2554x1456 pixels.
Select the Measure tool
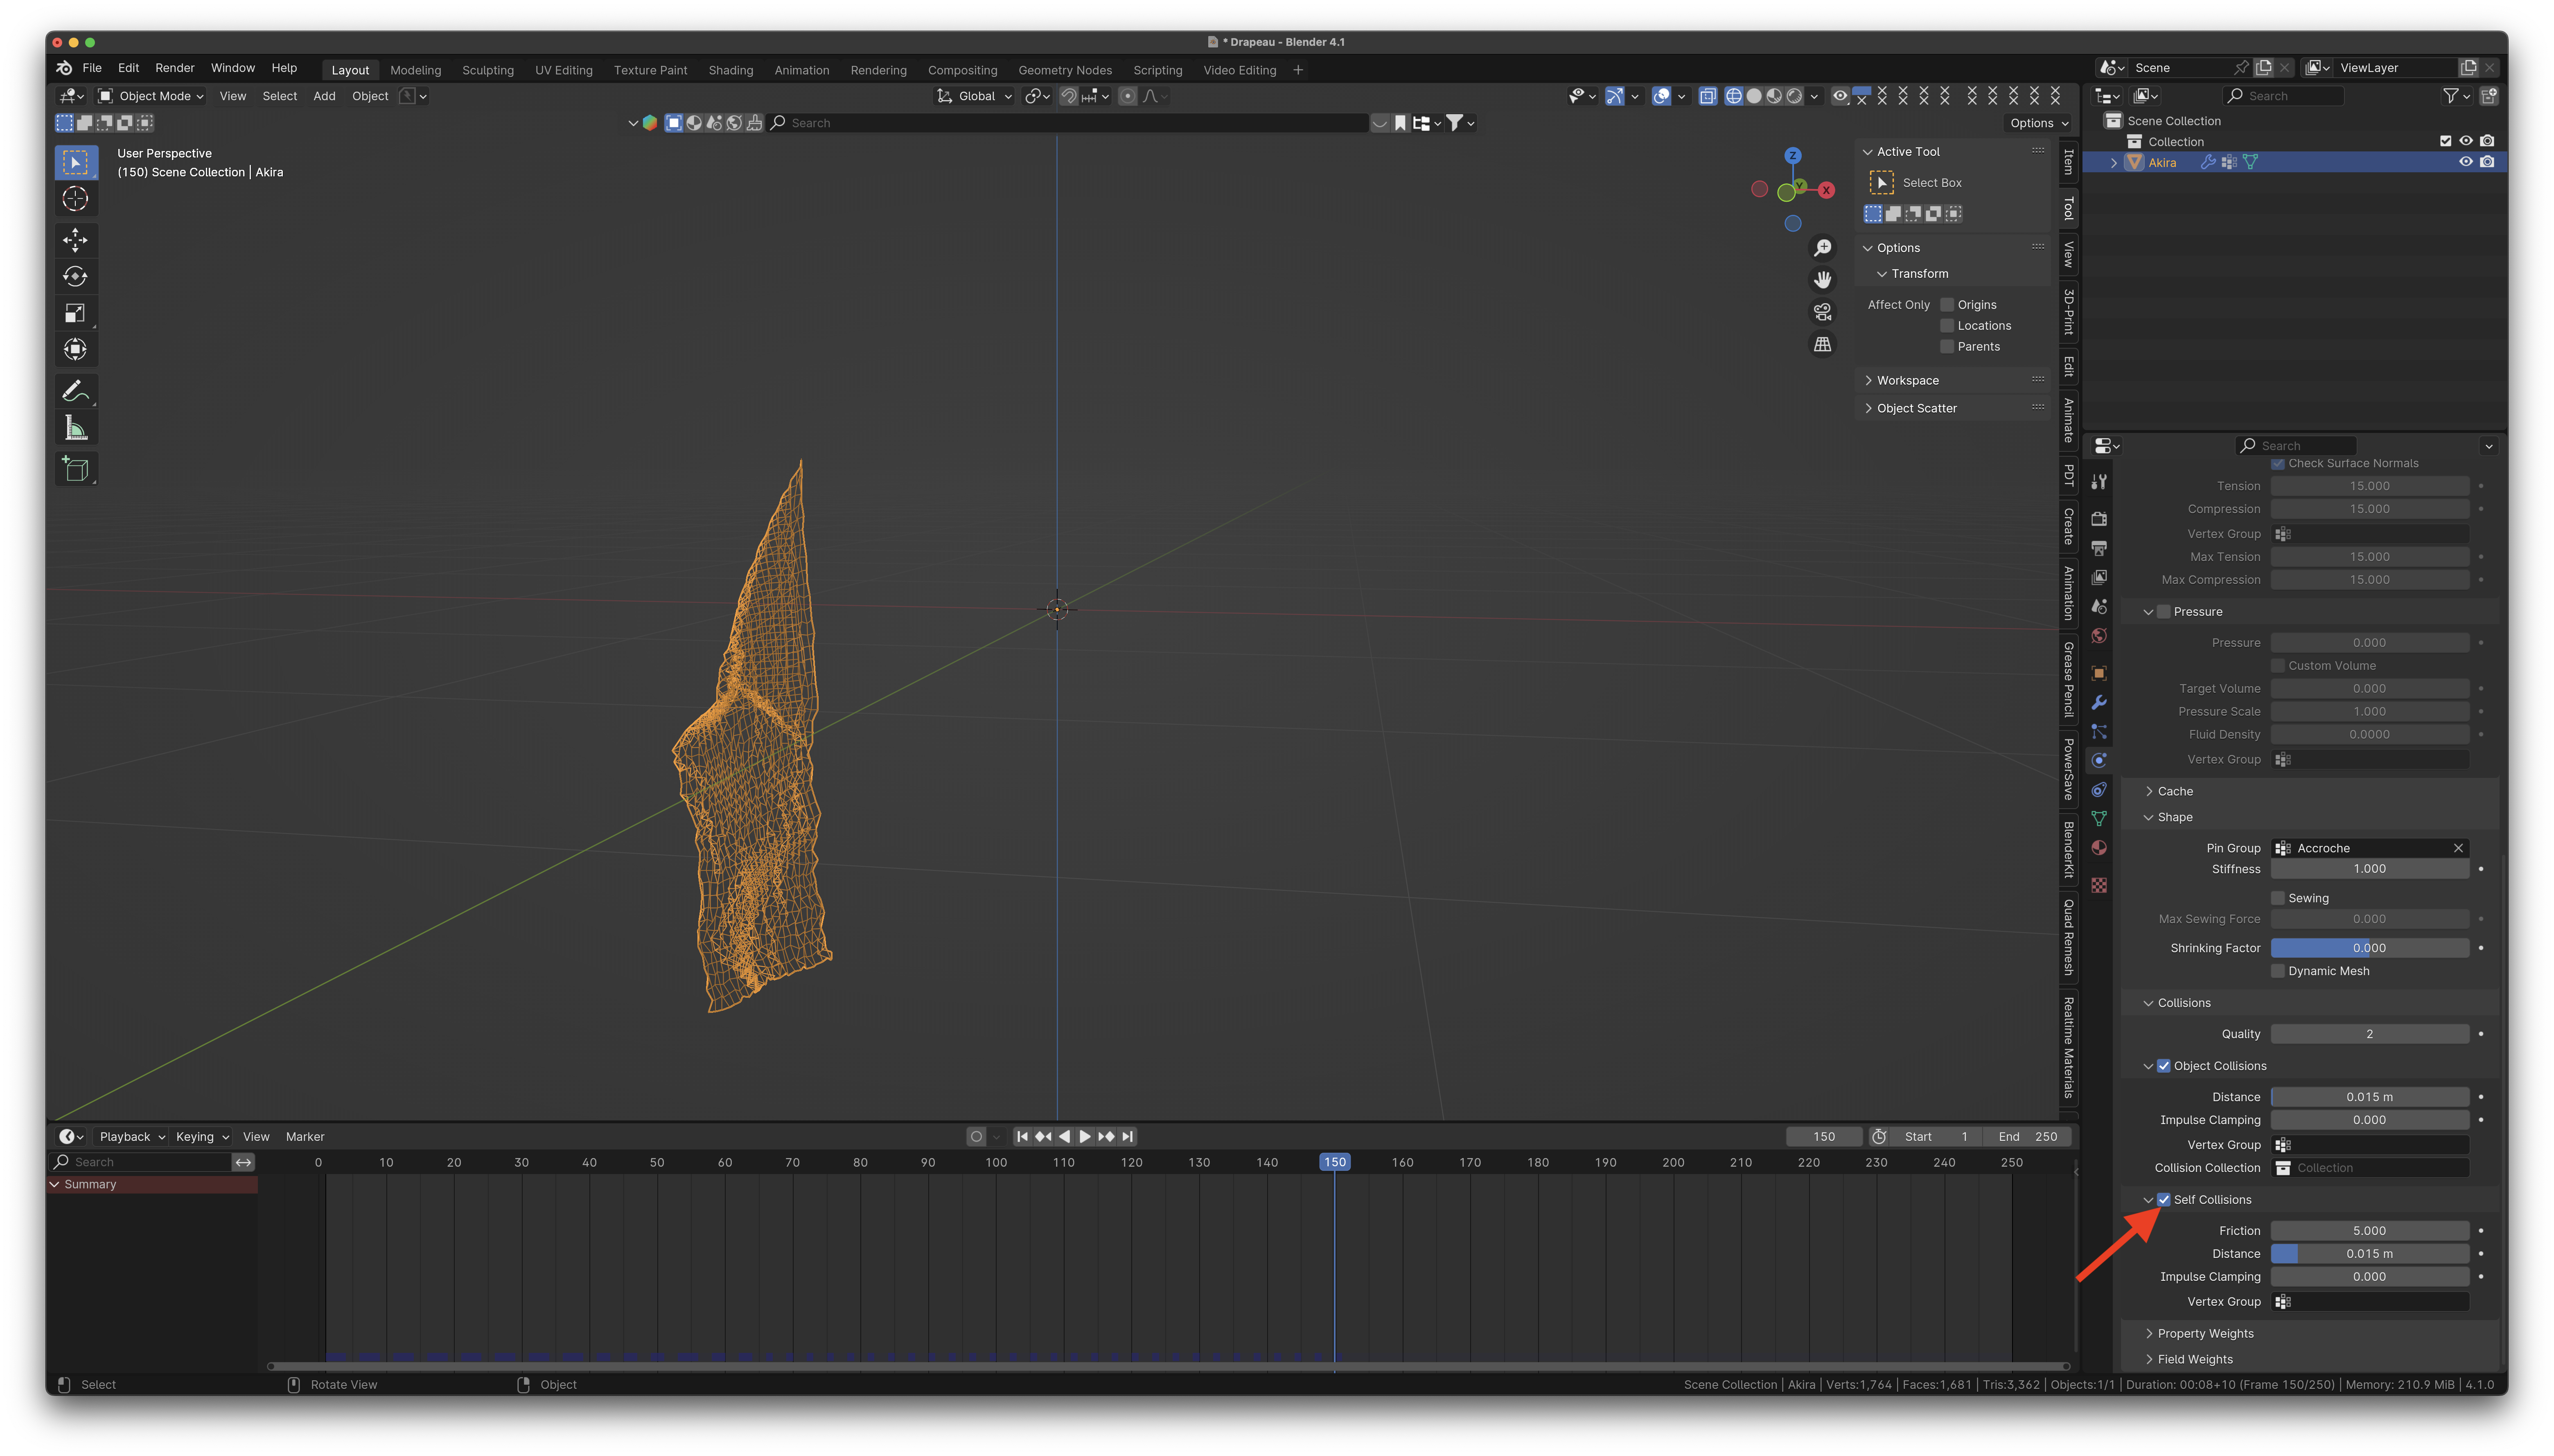[x=75, y=428]
